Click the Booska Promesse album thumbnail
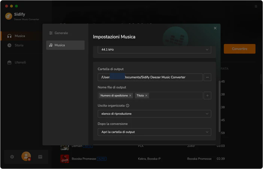 click(65, 159)
